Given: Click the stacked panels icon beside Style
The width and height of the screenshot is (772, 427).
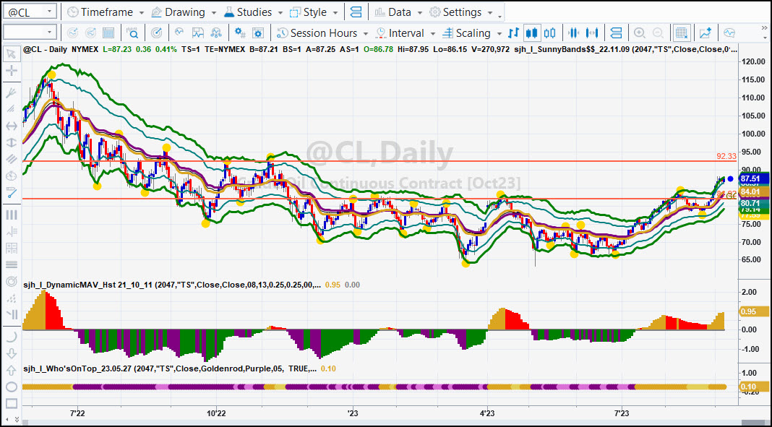Looking at the screenshot, I should pyautogui.click(x=356, y=12).
